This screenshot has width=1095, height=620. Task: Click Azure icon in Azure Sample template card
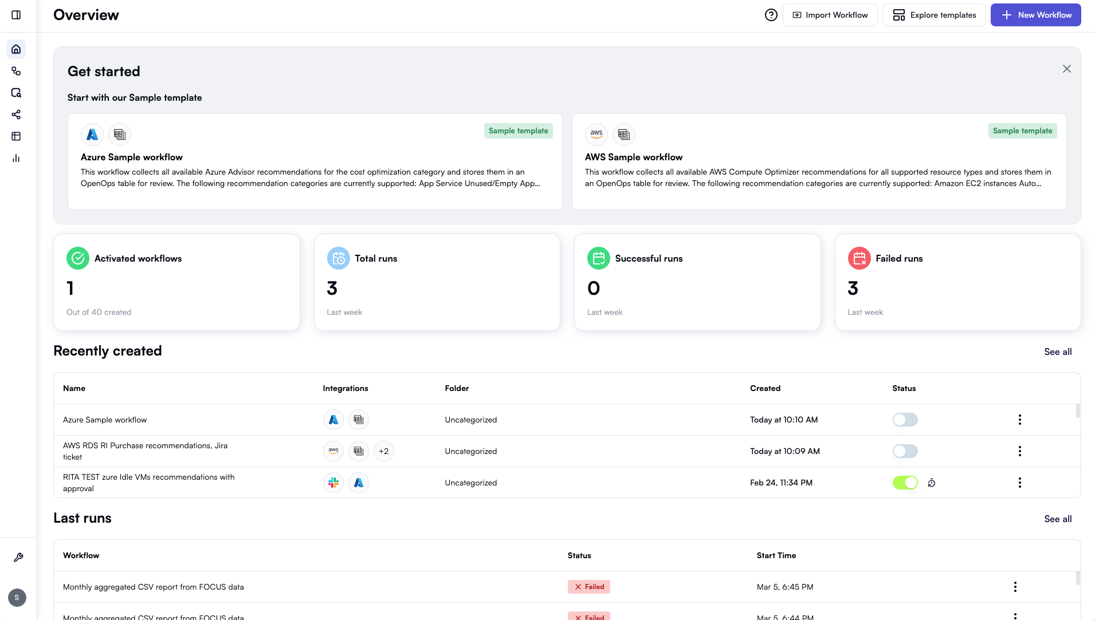coord(92,135)
